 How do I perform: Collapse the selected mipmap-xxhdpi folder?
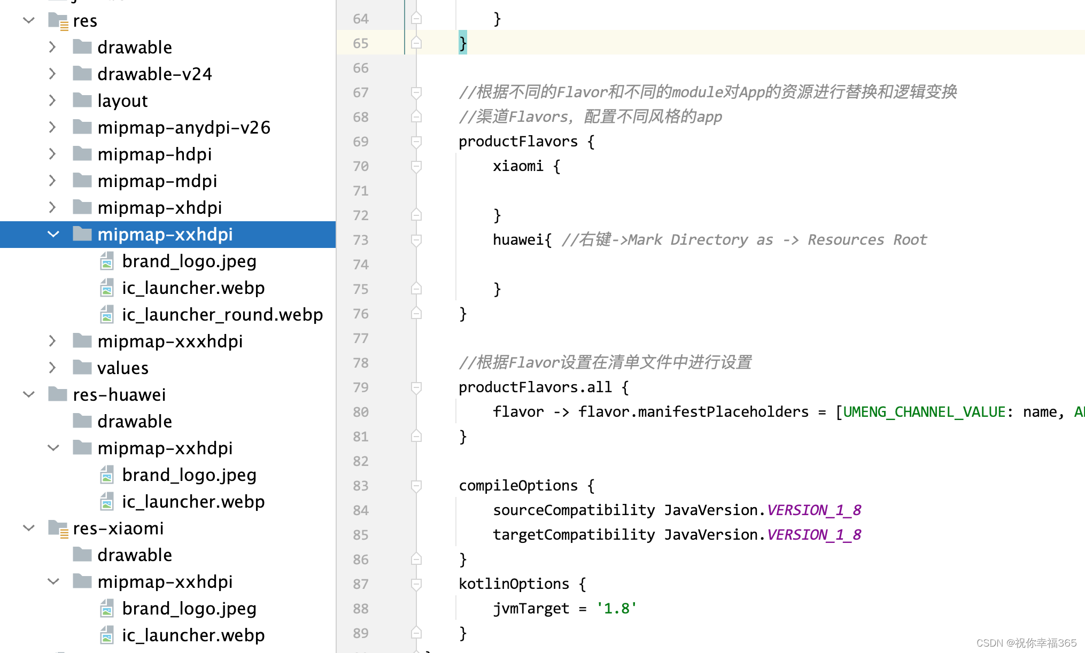53,234
